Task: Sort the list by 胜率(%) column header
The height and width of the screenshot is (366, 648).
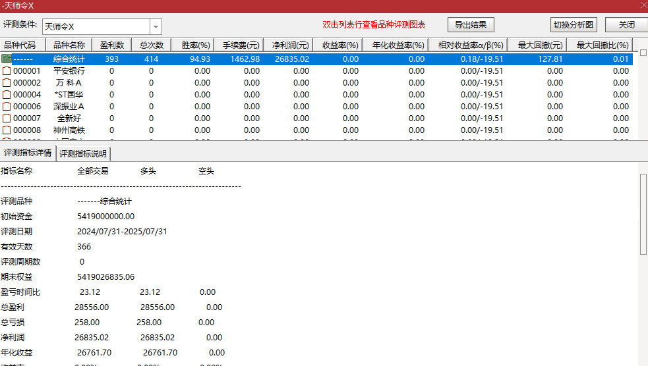Action: [191, 45]
